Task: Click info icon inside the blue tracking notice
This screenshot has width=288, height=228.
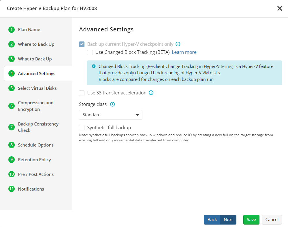Action: click(94, 66)
